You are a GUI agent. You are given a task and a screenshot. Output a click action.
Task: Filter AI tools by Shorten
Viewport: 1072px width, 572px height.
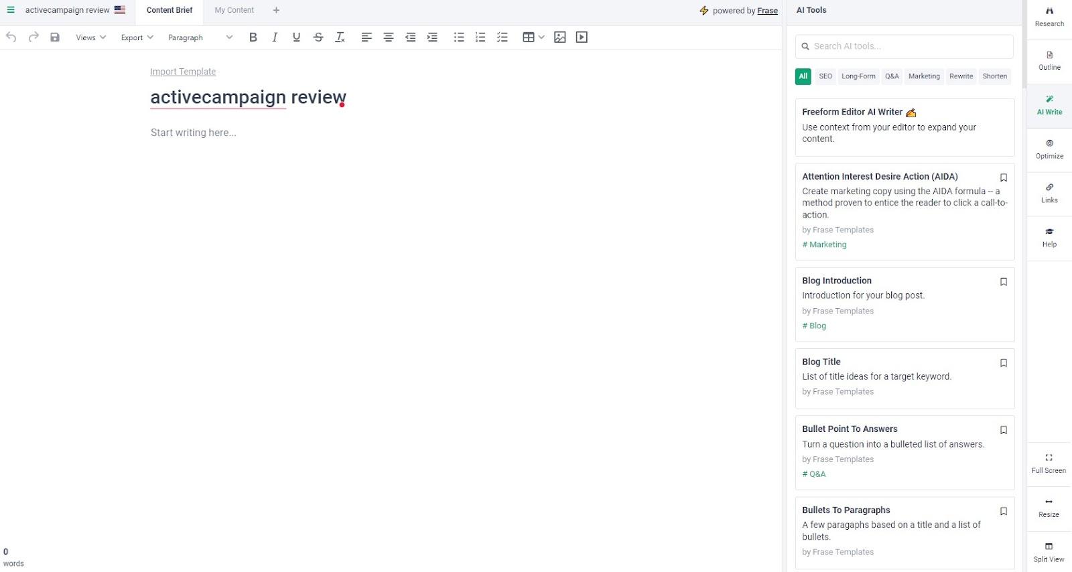point(995,76)
